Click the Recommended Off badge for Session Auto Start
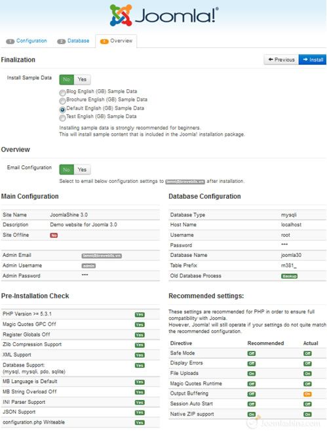 252,405
